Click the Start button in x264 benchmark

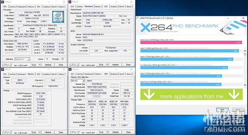[238, 109]
